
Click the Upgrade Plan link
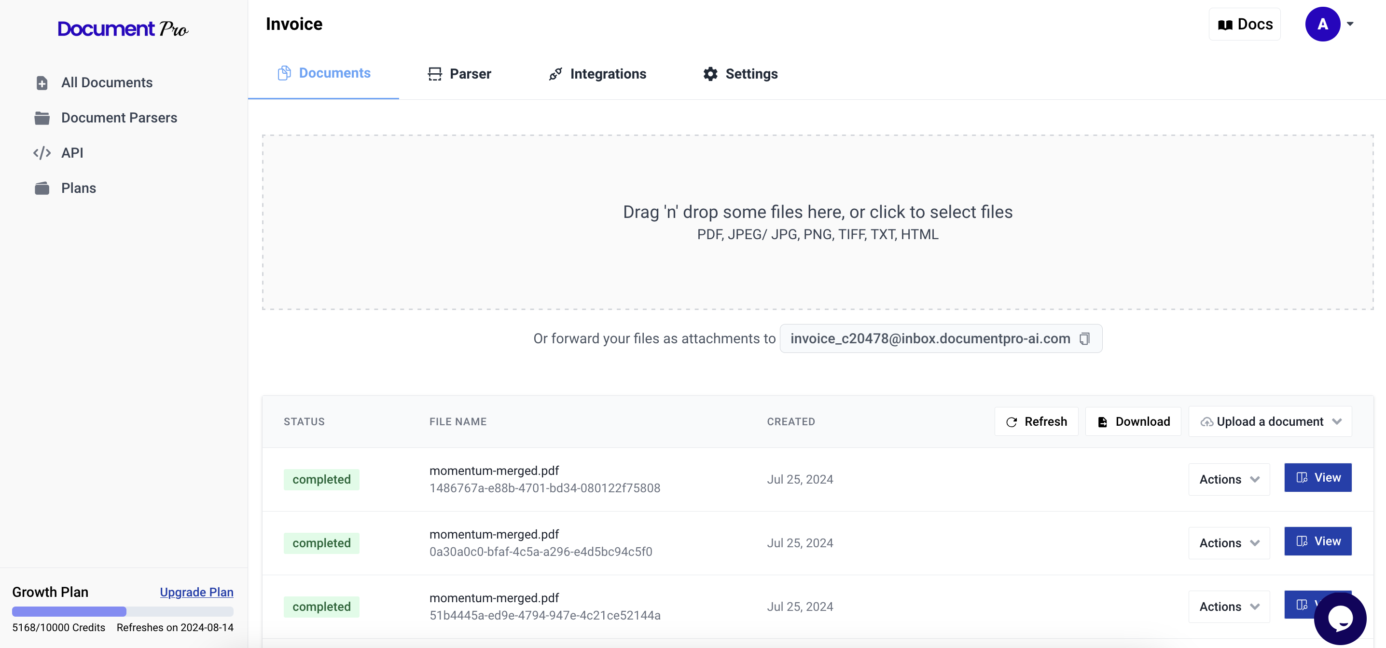(x=196, y=592)
